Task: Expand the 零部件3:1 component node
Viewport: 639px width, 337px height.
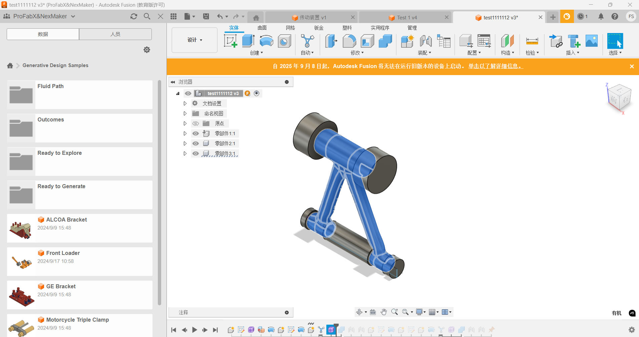Action: tap(185, 153)
